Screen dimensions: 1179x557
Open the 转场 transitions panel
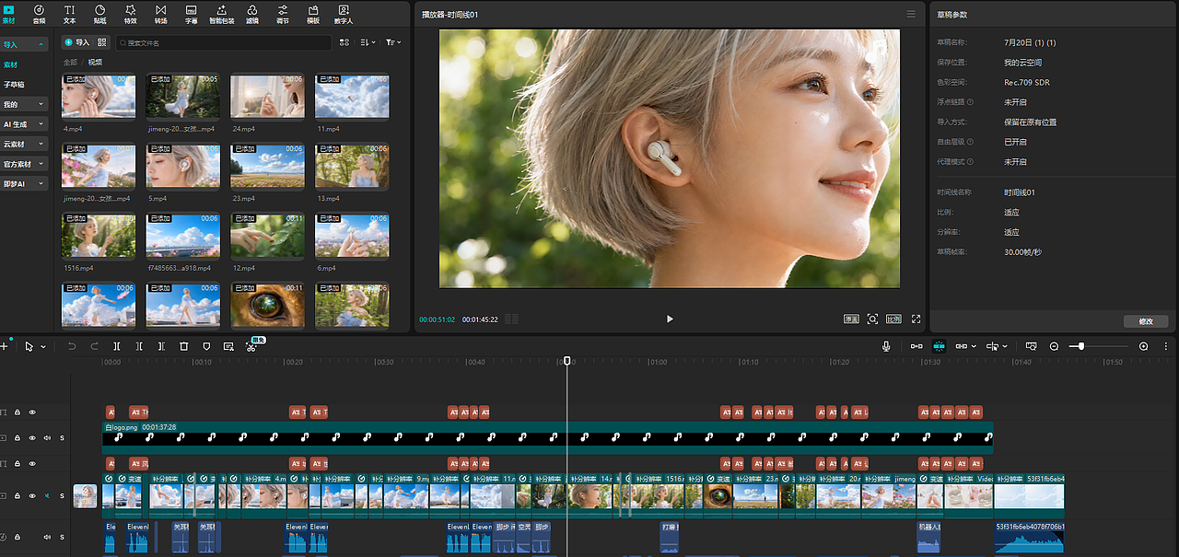[x=160, y=13]
